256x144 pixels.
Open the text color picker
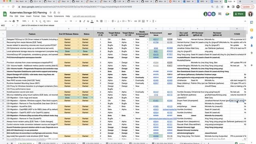pos(92,21)
